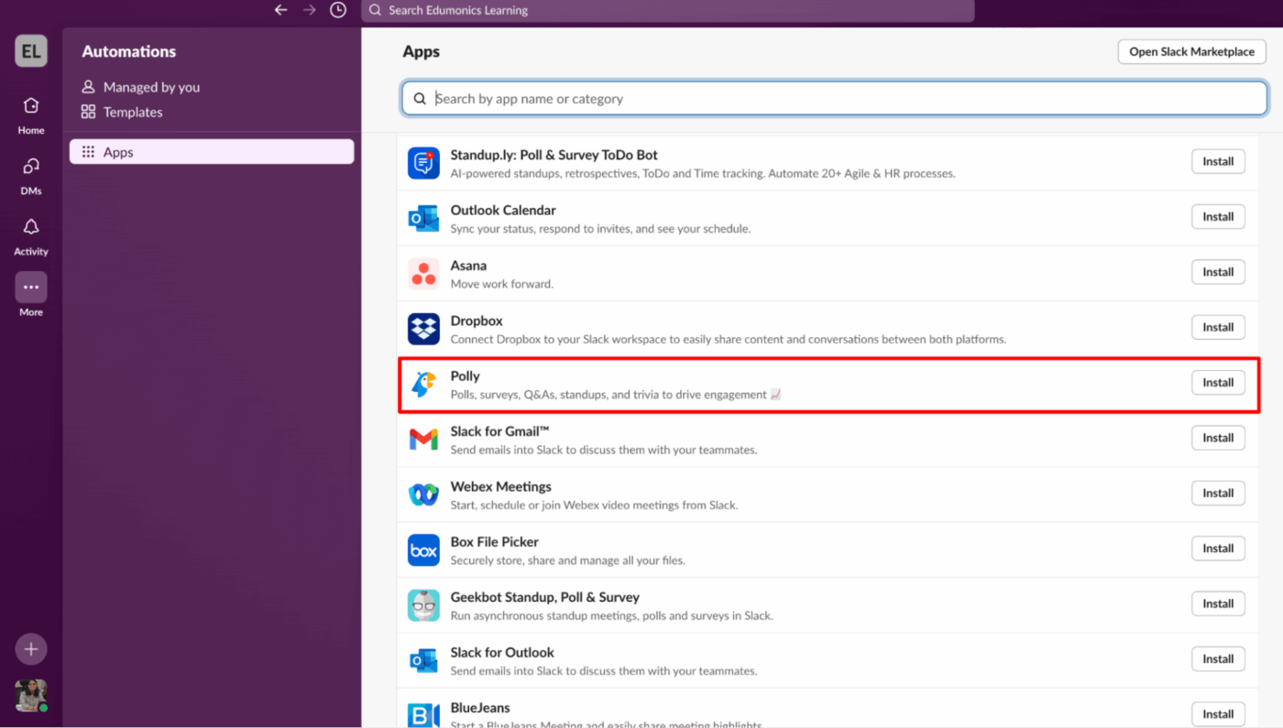Install the Polly app

click(x=1218, y=383)
